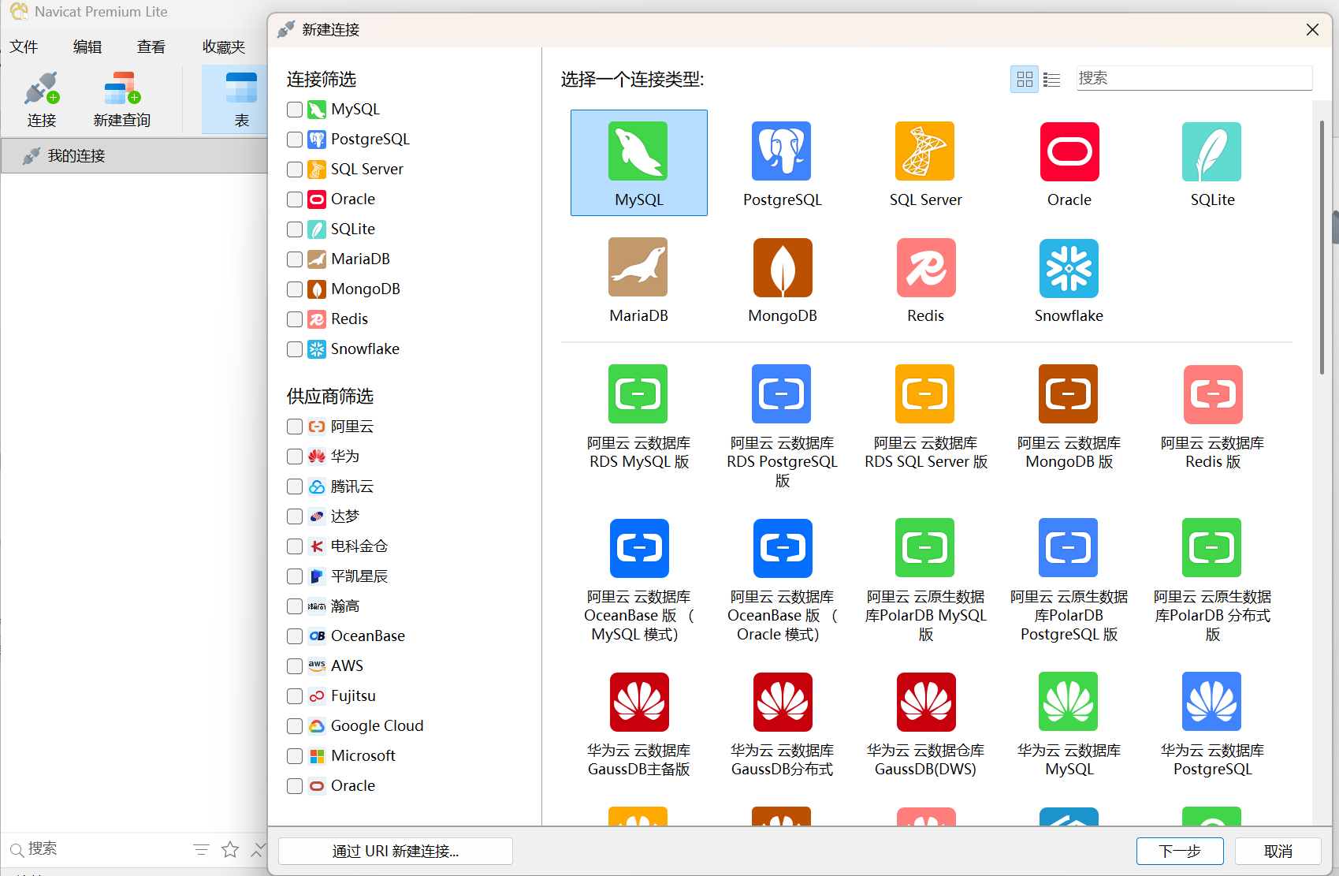Click the sidebar 搜索 box in main window

pyautogui.click(x=95, y=848)
